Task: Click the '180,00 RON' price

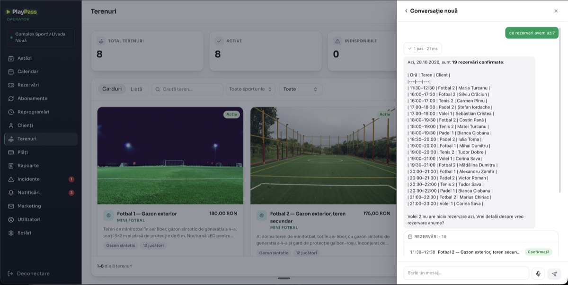Action: [223, 214]
